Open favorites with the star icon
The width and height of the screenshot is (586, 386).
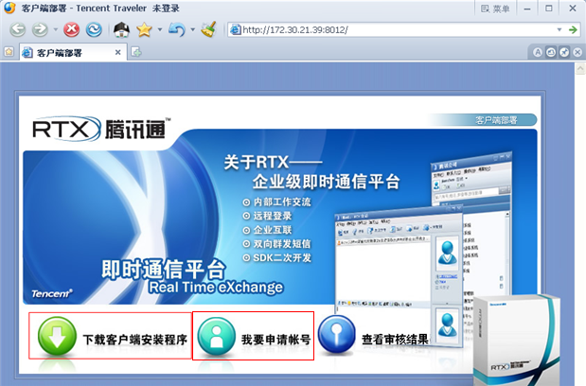tap(144, 29)
